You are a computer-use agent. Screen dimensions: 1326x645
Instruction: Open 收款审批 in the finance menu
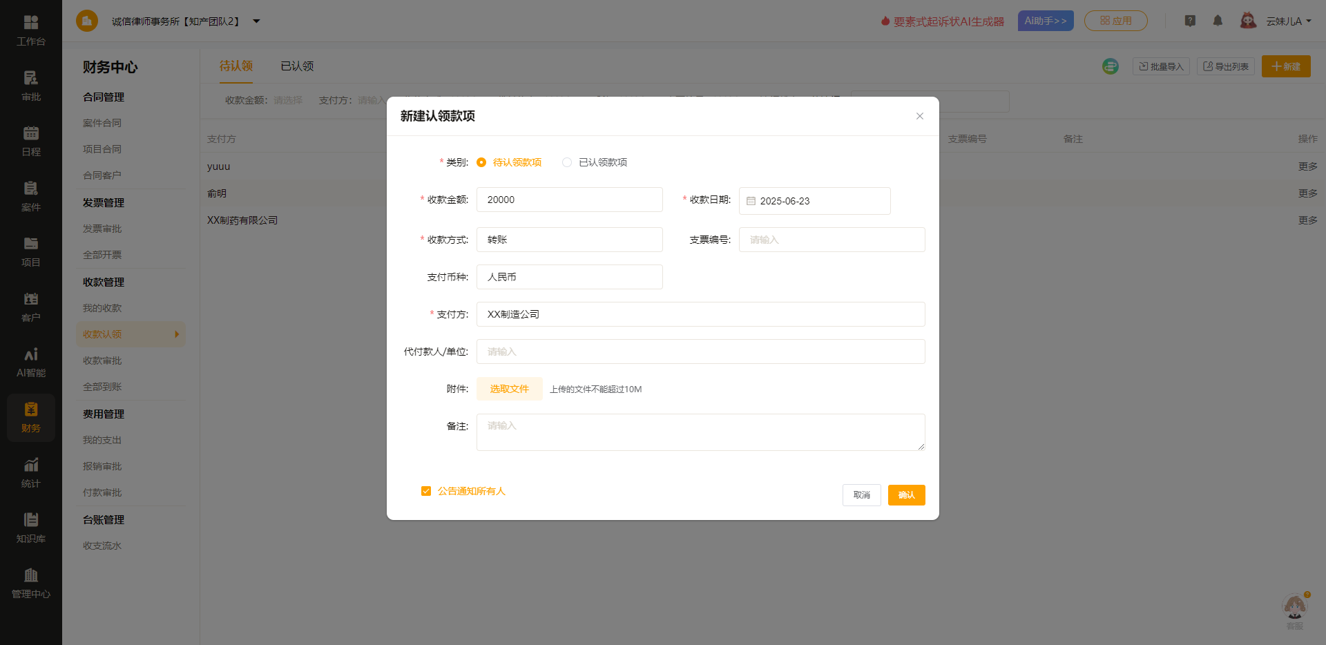102,360
